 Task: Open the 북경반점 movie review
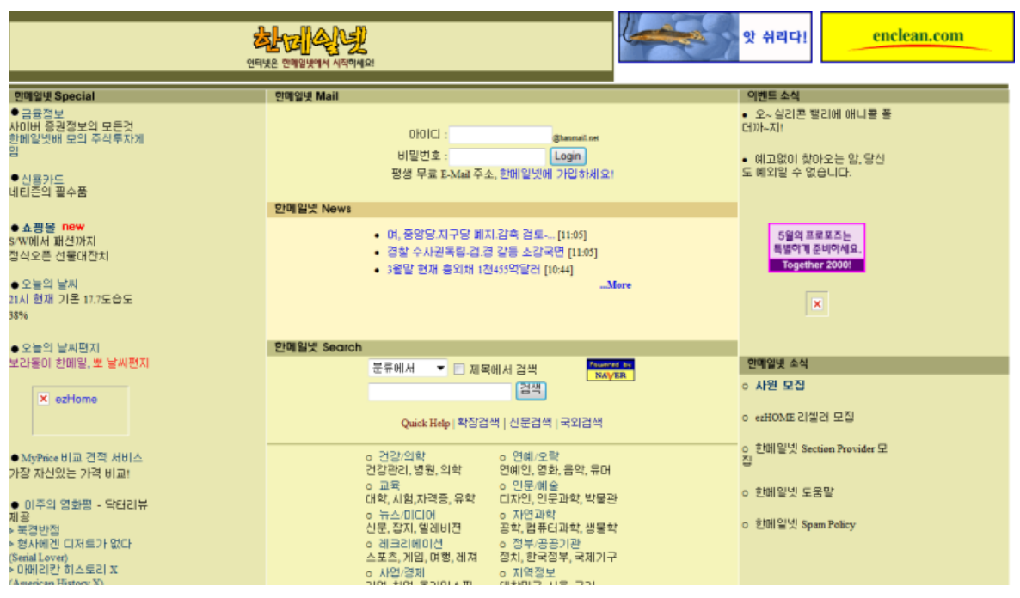pos(38,530)
